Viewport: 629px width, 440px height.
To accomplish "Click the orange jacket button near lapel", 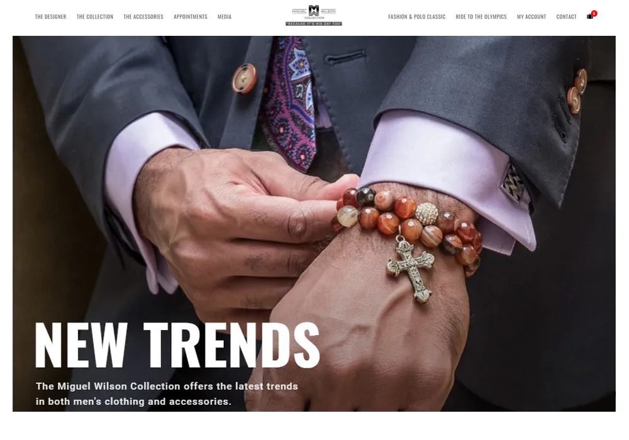I will pos(244,79).
